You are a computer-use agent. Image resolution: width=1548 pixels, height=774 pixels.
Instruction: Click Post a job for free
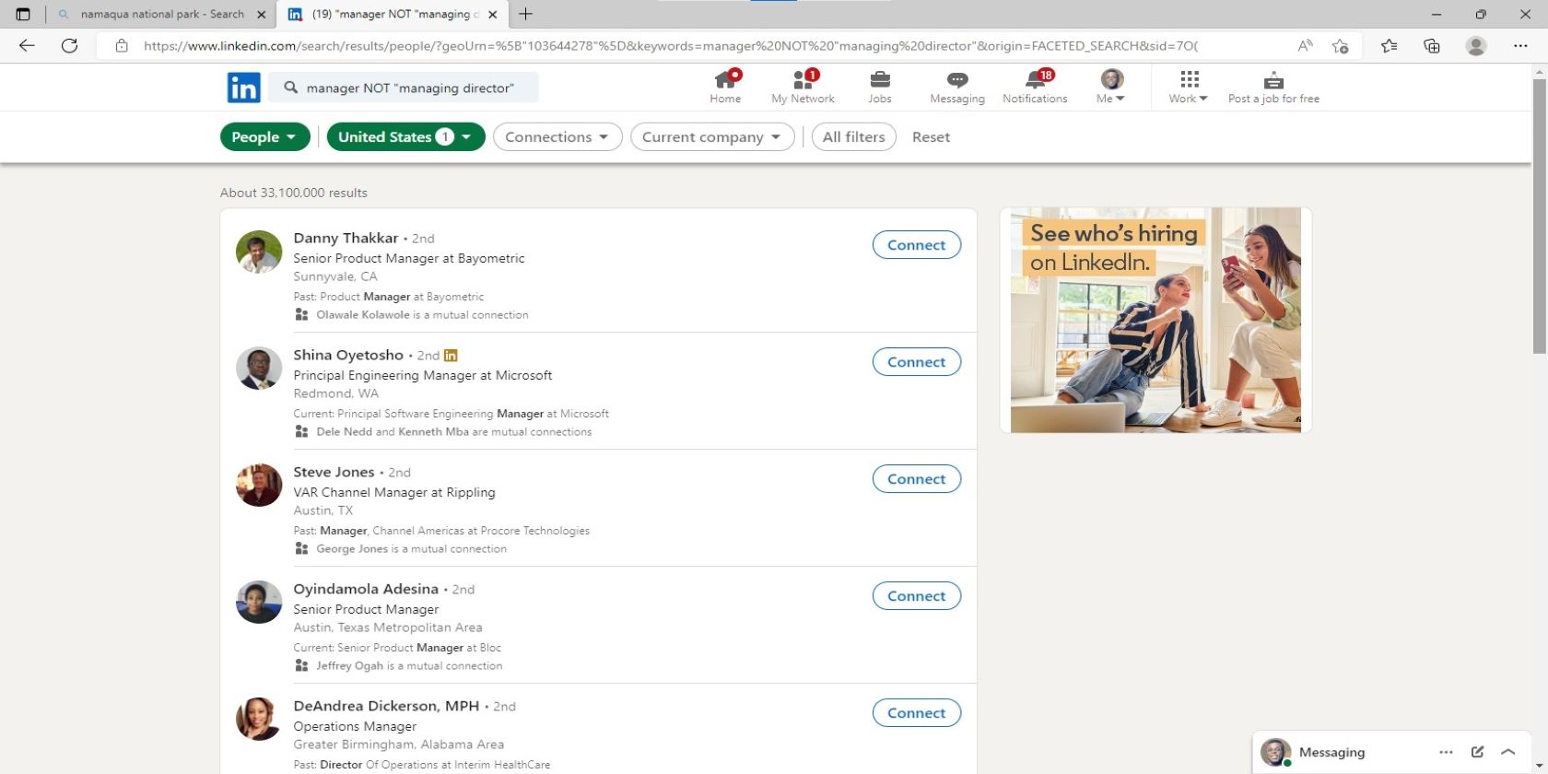pyautogui.click(x=1273, y=88)
